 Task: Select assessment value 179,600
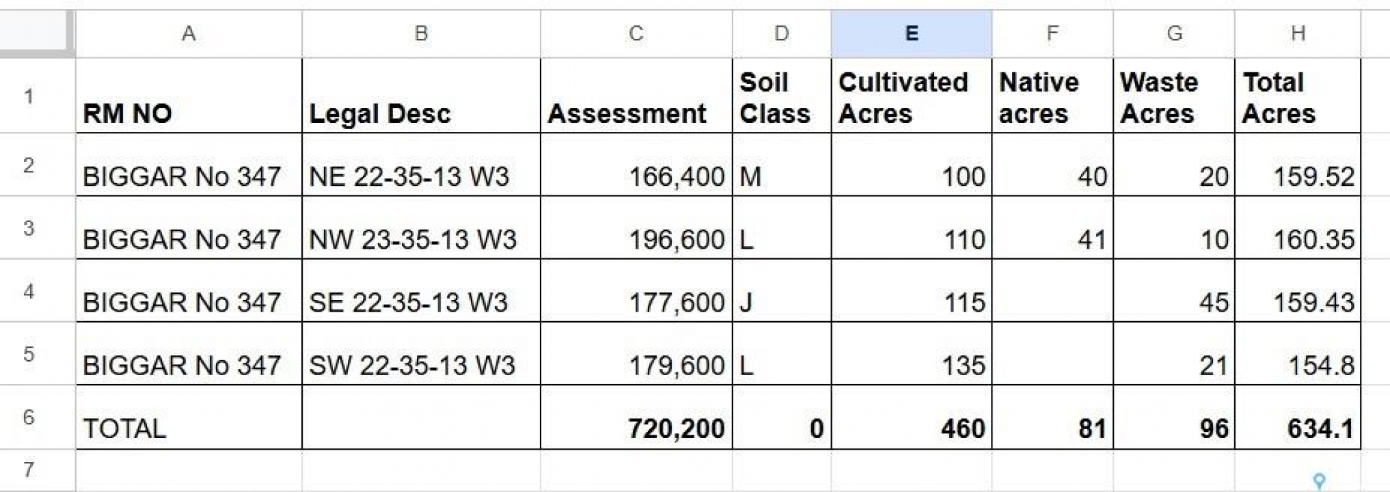[636, 353]
